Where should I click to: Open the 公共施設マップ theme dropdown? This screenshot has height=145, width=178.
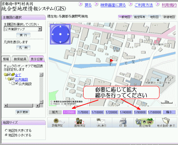pyautogui.click(x=40, y=29)
